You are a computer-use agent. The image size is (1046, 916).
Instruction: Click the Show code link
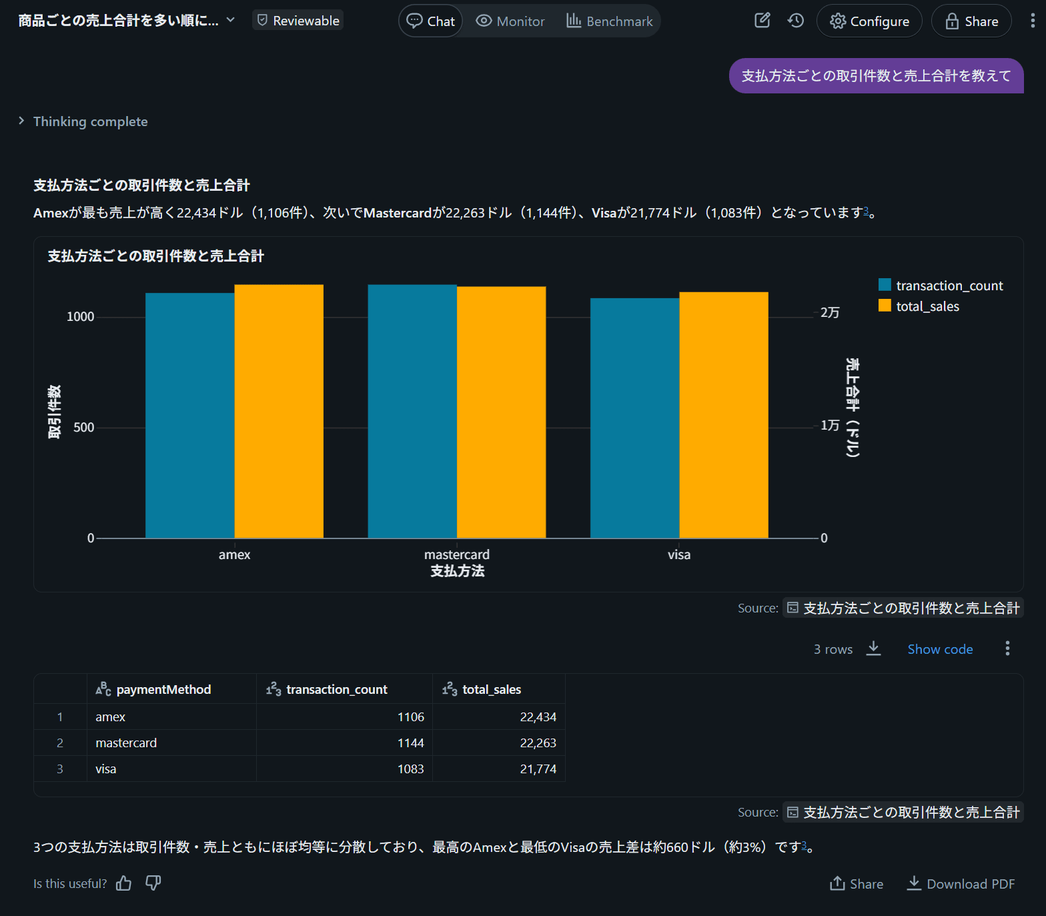940,649
